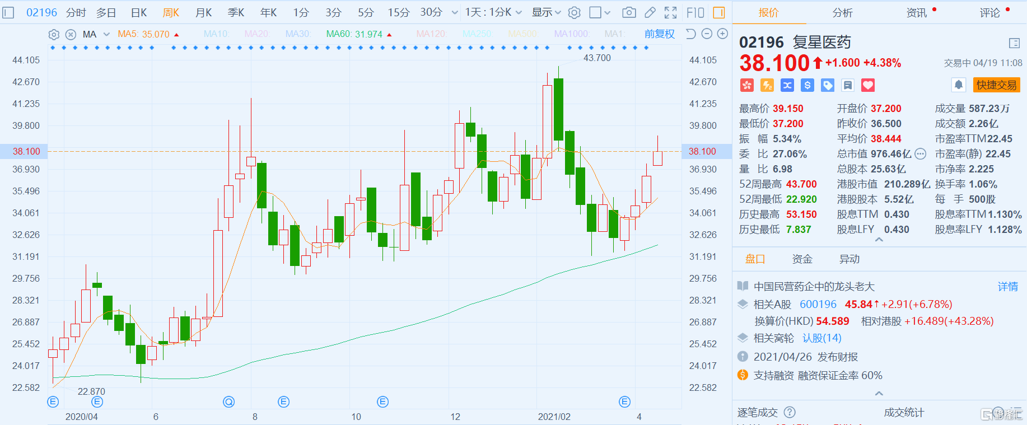Expand the 1天:1分K period dropdown
1027x425 pixels.
click(x=493, y=12)
